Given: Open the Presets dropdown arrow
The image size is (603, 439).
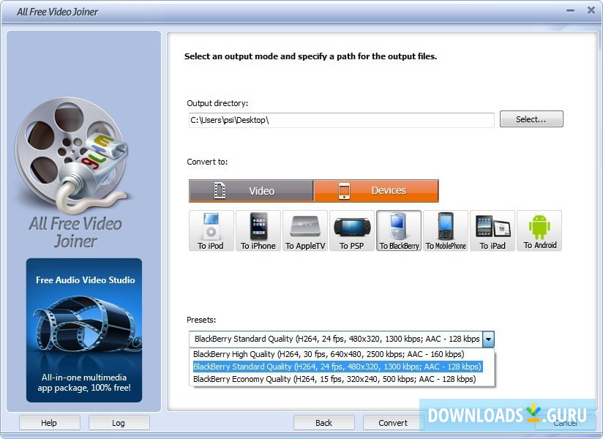Looking at the screenshot, I should click(487, 339).
